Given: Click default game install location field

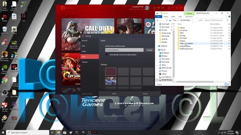Looking at the screenshot, I should coord(124,50).
